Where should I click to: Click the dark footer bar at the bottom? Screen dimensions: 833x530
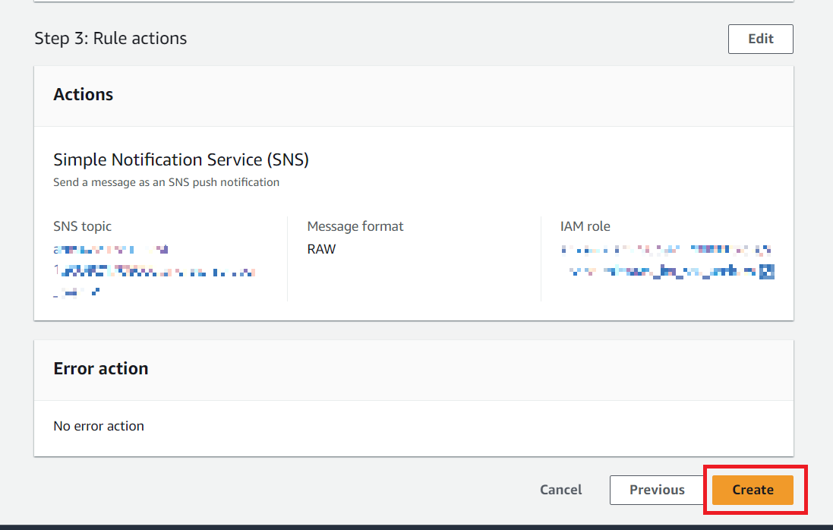coord(416,526)
